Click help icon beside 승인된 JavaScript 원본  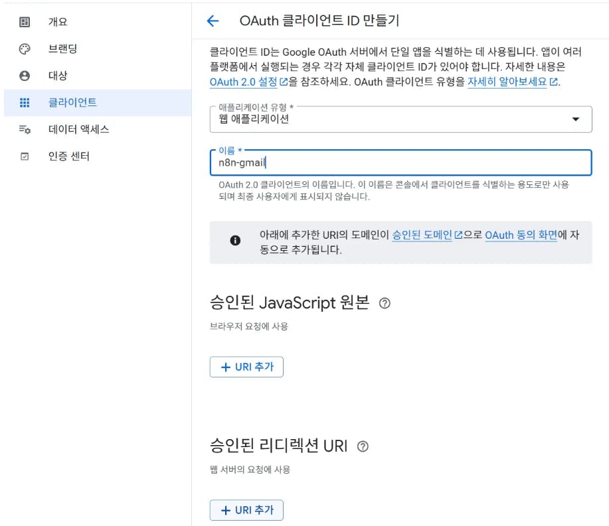(x=385, y=303)
